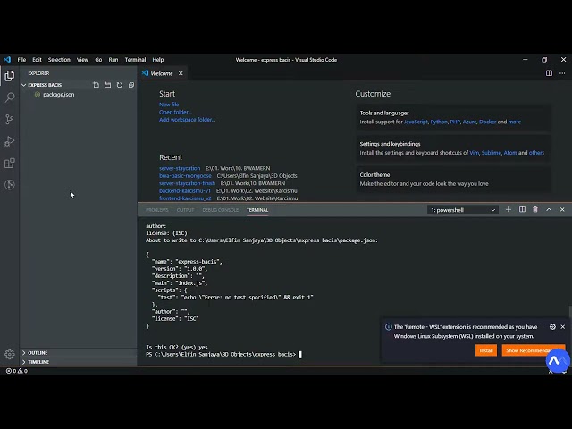Open the Manage gear icon in activity bar
Image resolution: width=572 pixels, height=429 pixels.
(10, 354)
